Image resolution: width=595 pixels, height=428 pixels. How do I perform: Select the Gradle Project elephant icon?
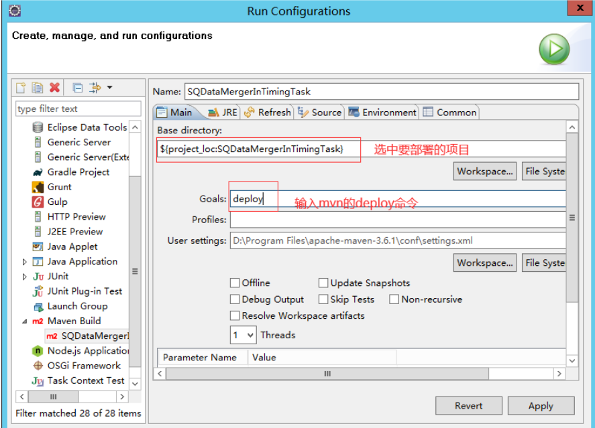tap(38, 172)
